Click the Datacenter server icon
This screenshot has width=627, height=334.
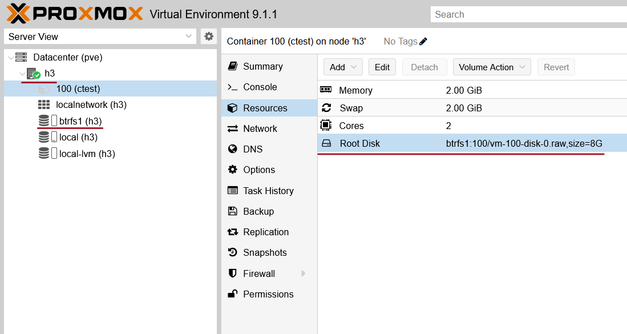pyautogui.click(x=21, y=57)
